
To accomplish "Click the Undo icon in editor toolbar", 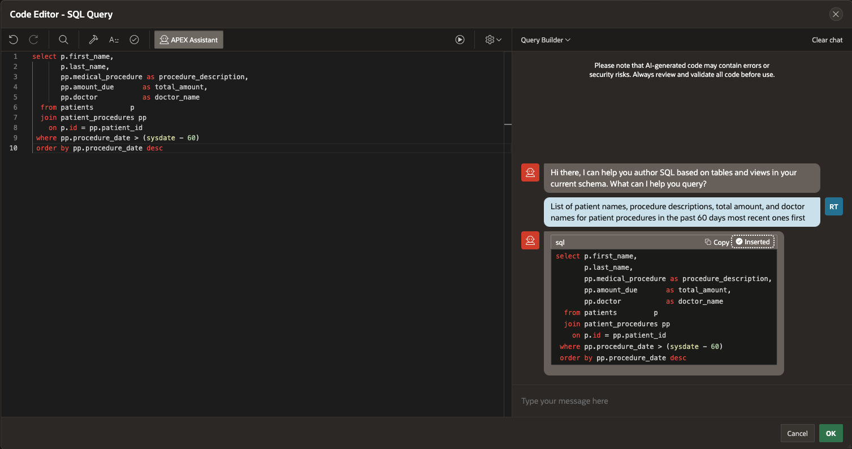I will click(x=14, y=40).
